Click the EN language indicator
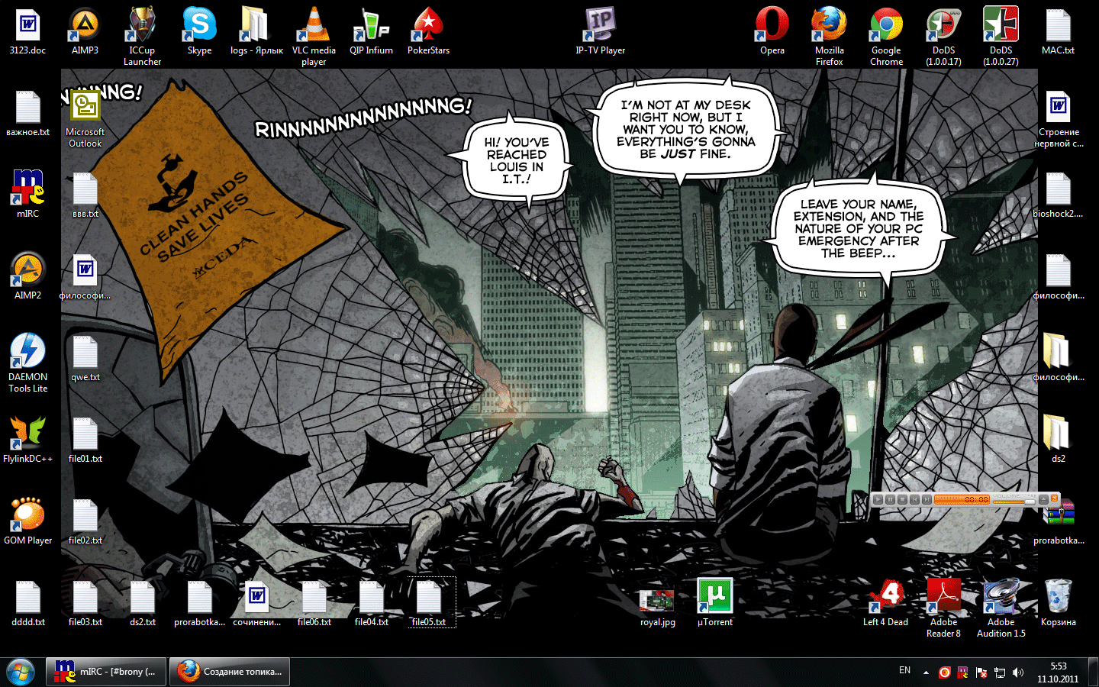Viewport: 1099px width, 687px height. (904, 670)
